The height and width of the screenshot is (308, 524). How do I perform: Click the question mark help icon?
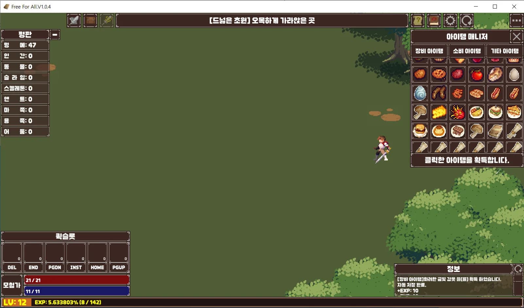418,21
